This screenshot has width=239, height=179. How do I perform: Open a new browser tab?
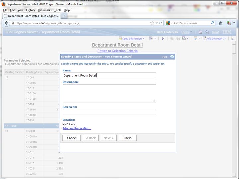(64, 16)
